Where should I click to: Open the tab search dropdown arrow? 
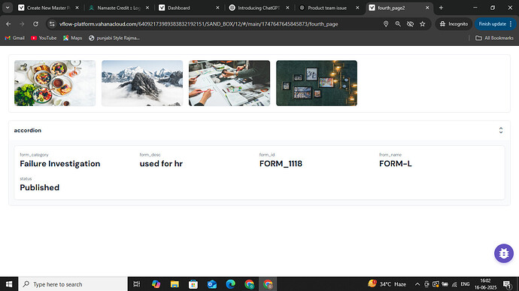tap(8, 8)
